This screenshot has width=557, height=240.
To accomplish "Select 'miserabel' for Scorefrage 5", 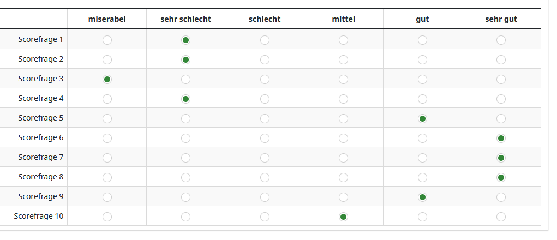I will (x=107, y=118).
